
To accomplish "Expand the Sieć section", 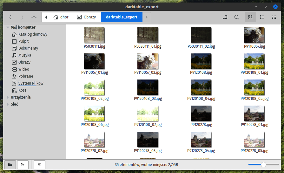I will click(x=8, y=104).
